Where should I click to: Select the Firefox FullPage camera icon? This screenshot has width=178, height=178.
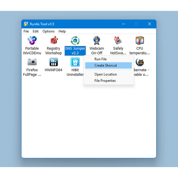32,62
